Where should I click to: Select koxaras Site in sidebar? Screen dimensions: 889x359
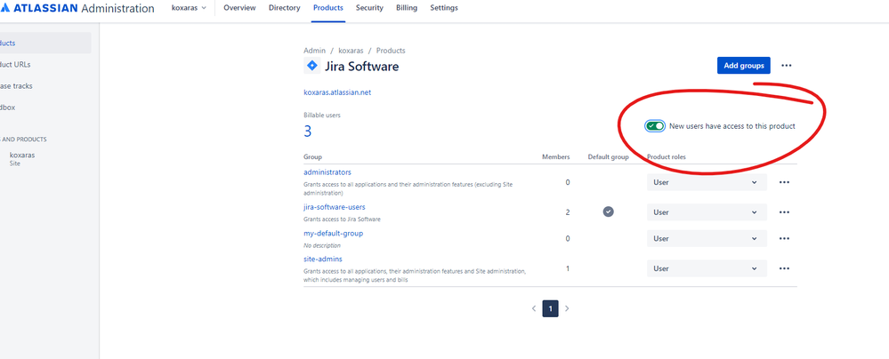tap(21, 158)
